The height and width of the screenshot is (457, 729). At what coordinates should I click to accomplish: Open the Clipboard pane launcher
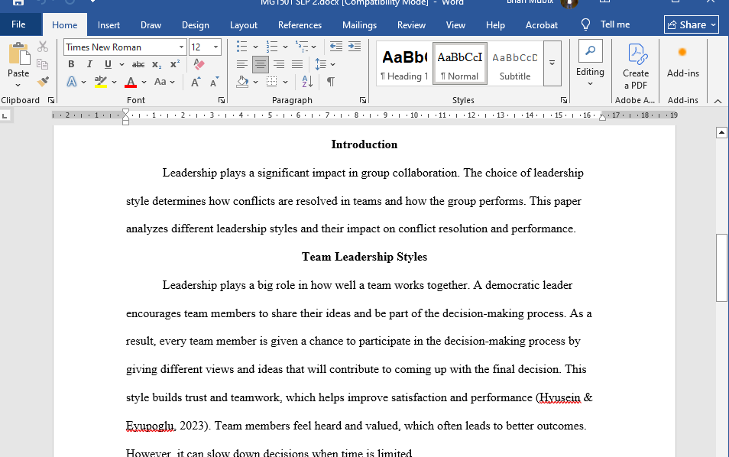tap(51, 100)
